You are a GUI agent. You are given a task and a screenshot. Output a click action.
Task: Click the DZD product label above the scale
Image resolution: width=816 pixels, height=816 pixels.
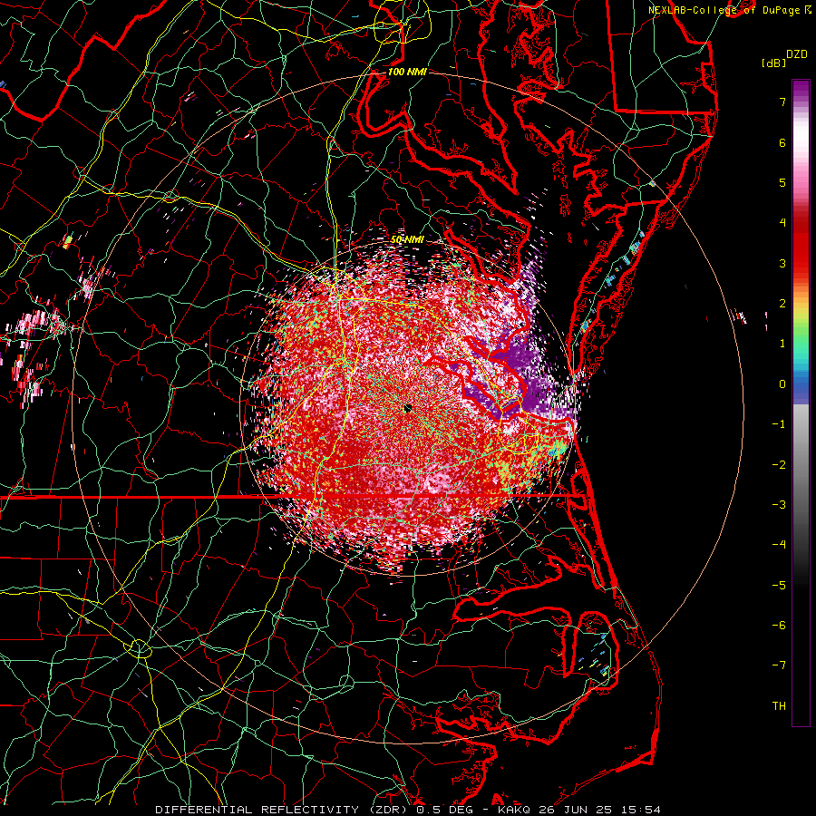pyautogui.click(x=796, y=53)
